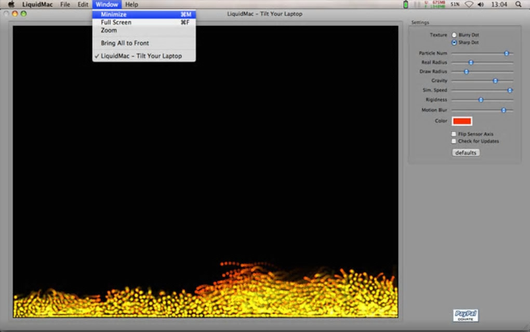Select Full Screen in Window menu
Image resolution: width=530 pixels, height=332 pixels.
[x=116, y=22]
